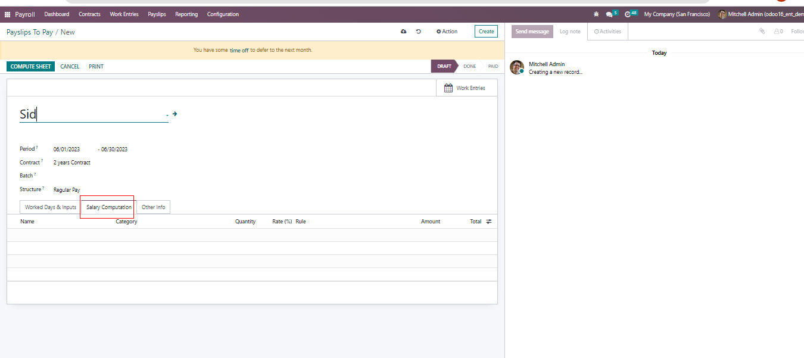Click the followers count person icon
The width and height of the screenshot is (804, 358).
777,32
